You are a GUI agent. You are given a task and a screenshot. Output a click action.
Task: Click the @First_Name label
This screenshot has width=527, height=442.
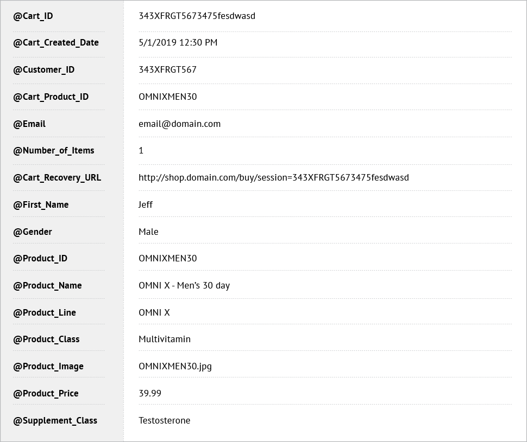[x=41, y=204]
